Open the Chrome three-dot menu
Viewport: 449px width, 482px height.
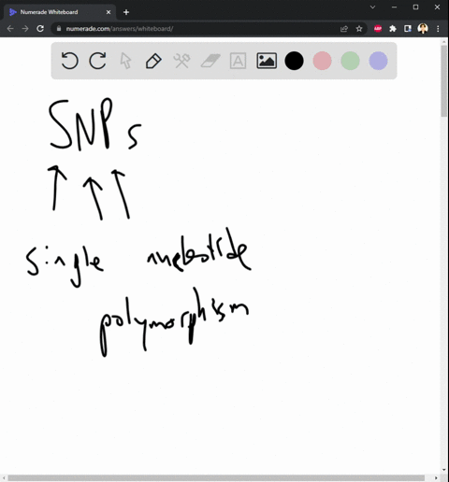438,29
